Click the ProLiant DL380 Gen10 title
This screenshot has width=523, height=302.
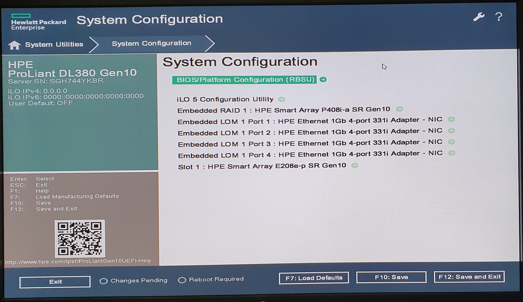click(x=72, y=73)
